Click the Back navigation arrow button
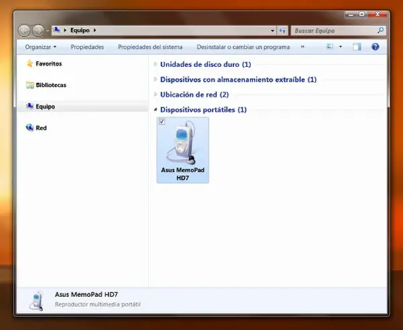403x330 pixels. tap(24, 31)
